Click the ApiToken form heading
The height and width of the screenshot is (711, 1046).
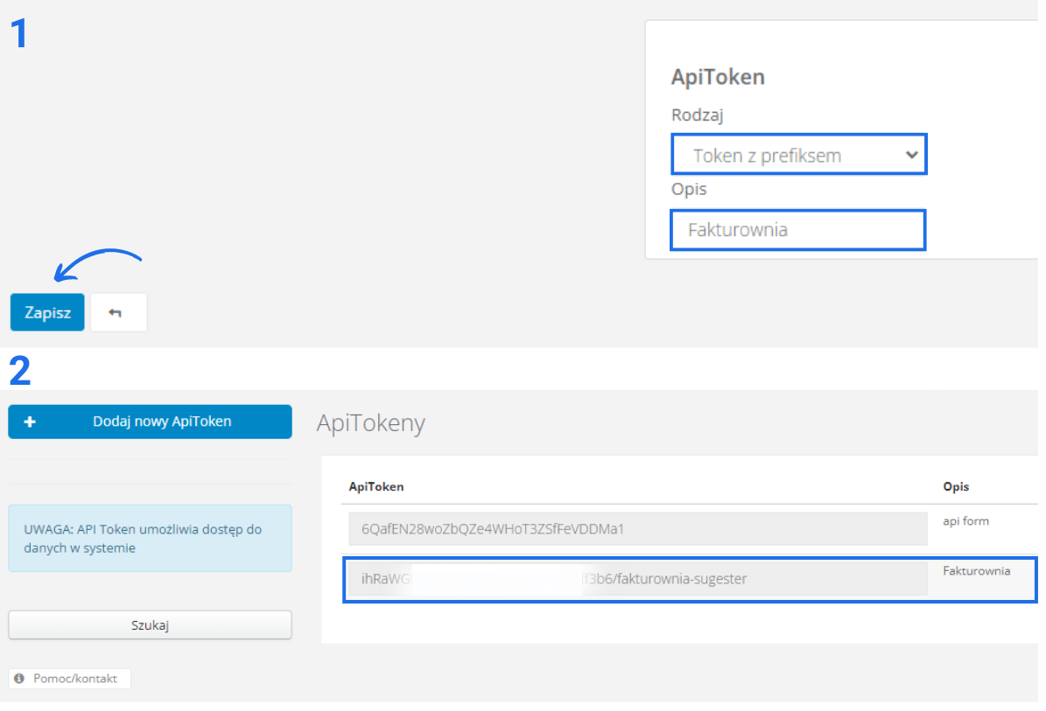coord(718,77)
